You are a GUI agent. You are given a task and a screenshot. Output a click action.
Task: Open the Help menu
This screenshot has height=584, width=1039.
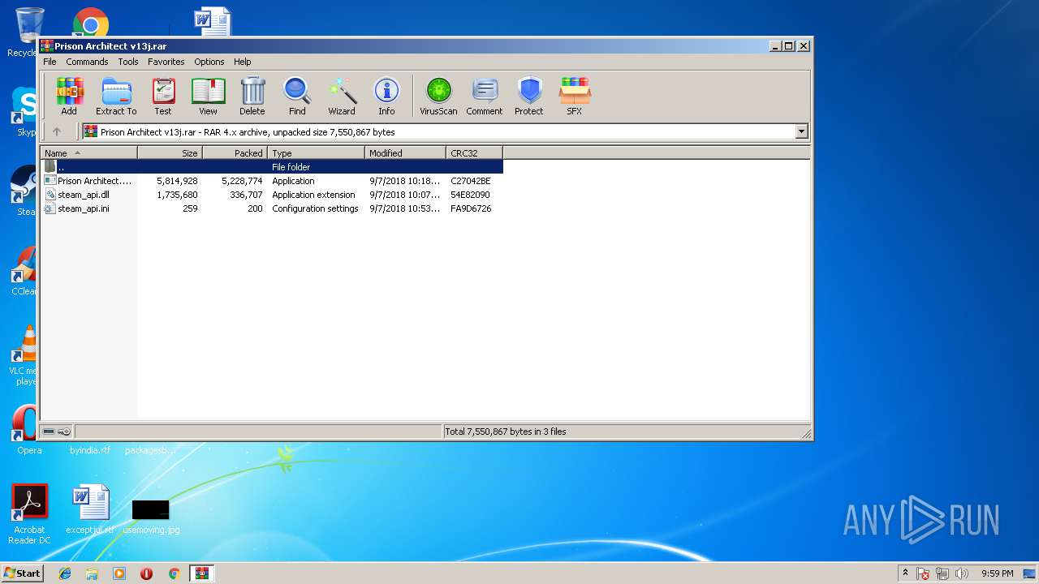[243, 62]
